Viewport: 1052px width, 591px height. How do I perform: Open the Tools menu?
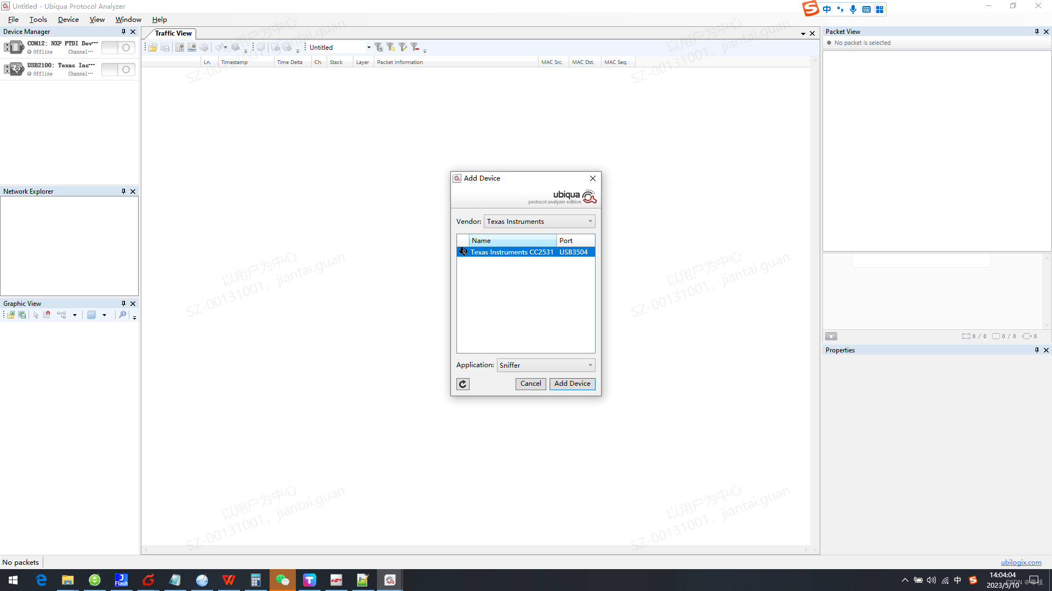click(x=38, y=20)
